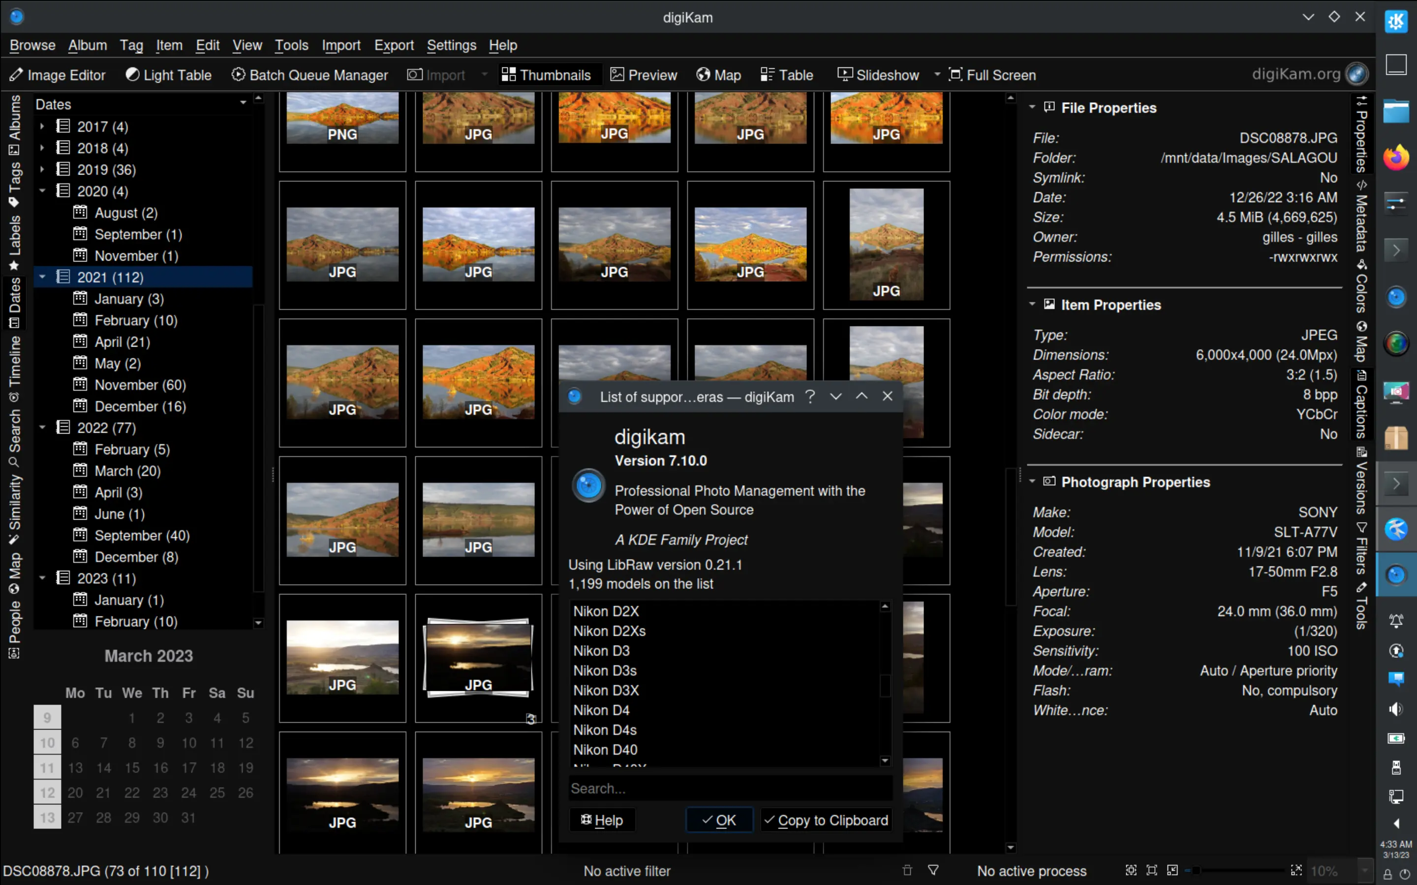Switch to Preview view mode
The image size is (1417, 885).
(644, 75)
